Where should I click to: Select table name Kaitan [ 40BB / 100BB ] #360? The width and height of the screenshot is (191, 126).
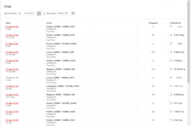point(61,112)
